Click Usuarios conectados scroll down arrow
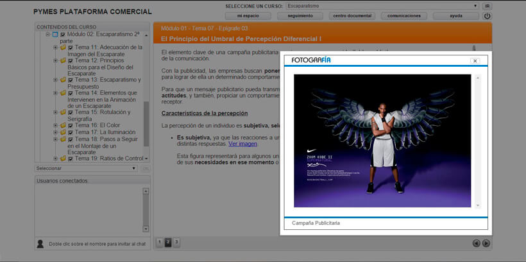The image size is (526, 262). (146, 229)
